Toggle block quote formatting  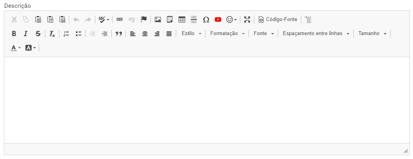point(119,34)
